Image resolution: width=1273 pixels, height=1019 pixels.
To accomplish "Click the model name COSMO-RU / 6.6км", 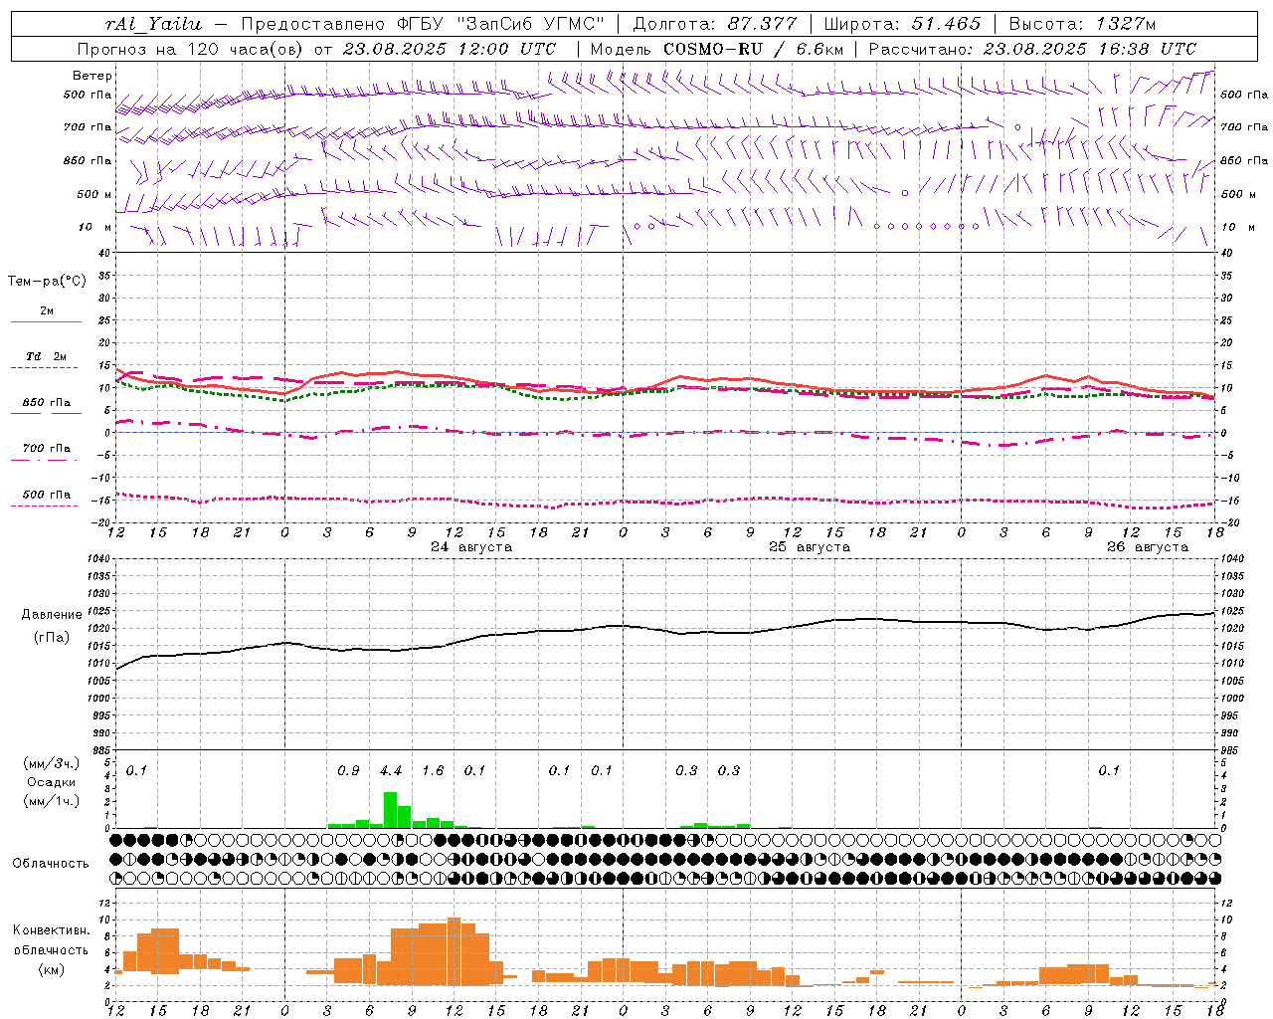I will click(x=754, y=49).
